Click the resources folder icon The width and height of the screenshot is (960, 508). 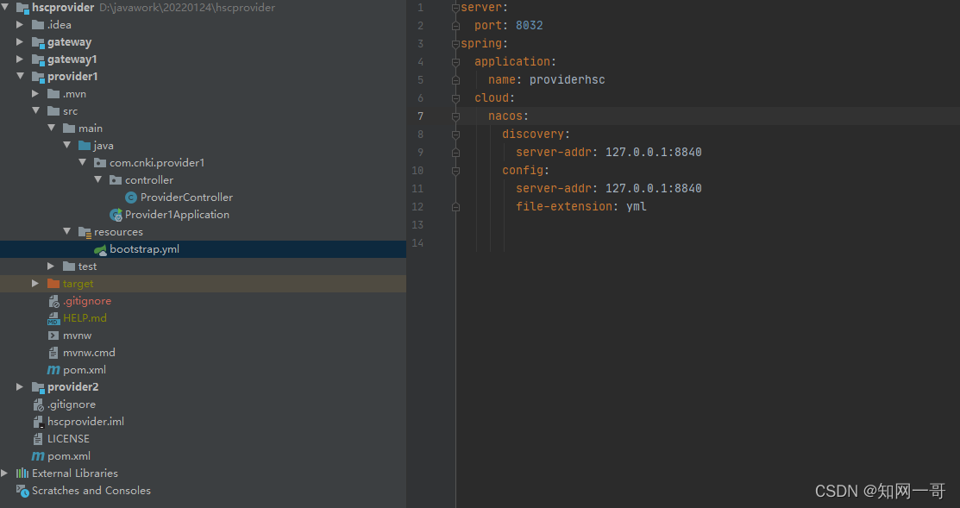pos(85,232)
